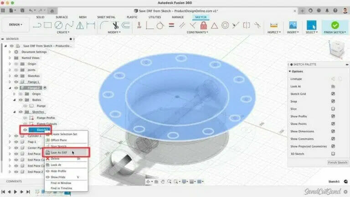Viewport: 350px width, 197px height.
Task: Choose Save As DXF from context menu
Action: [60, 152]
